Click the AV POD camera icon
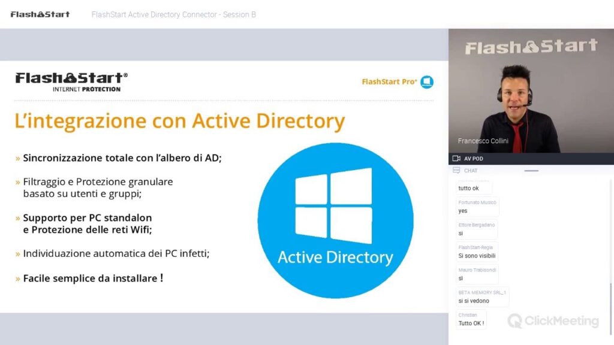 tap(456, 158)
